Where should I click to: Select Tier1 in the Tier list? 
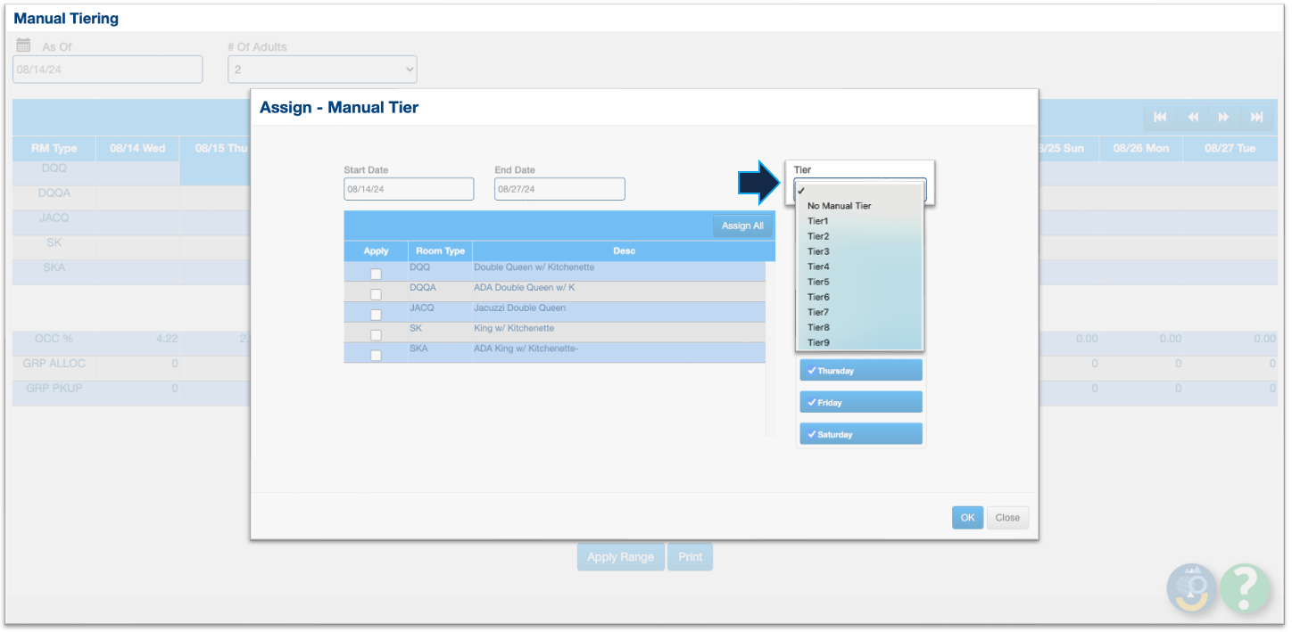coord(818,221)
